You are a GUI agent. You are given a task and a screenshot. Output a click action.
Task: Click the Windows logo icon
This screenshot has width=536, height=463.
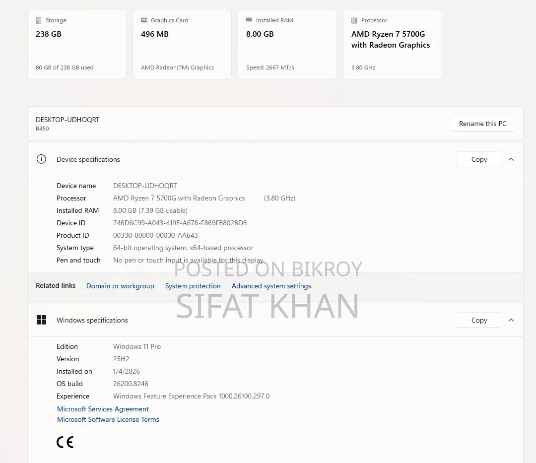tap(41, 320)
